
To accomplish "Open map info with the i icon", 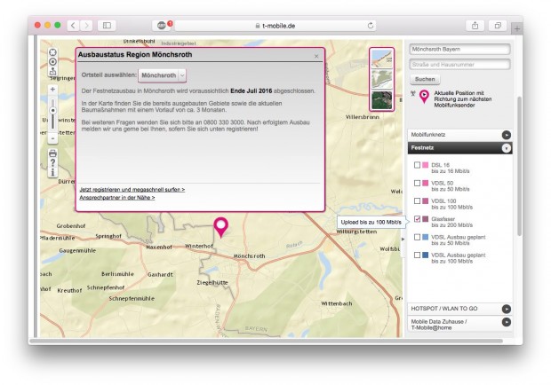I will [52, 172].
